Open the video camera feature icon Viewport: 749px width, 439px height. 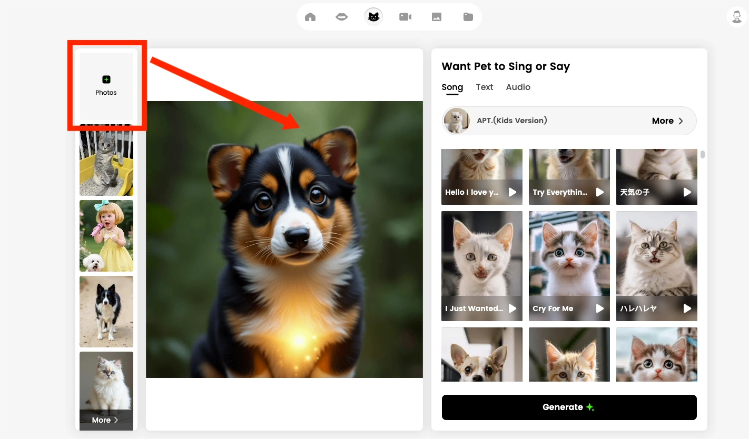pyautogui.click(x=405, y=16)
